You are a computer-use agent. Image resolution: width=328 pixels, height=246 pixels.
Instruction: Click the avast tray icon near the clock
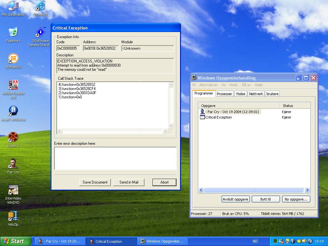(x=310, y=241)
